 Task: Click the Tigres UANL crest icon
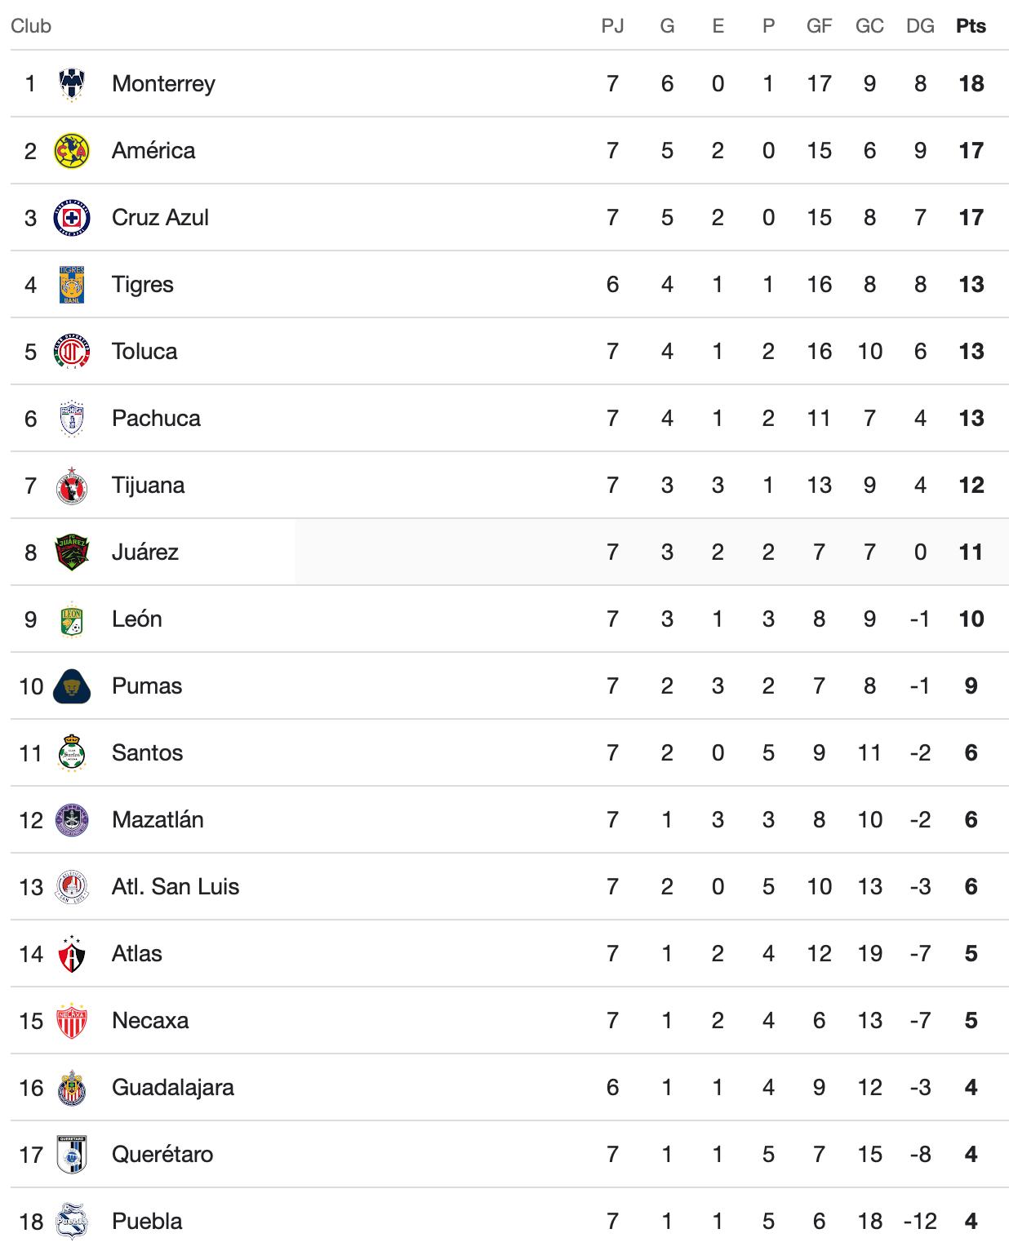tap(71, 285)
